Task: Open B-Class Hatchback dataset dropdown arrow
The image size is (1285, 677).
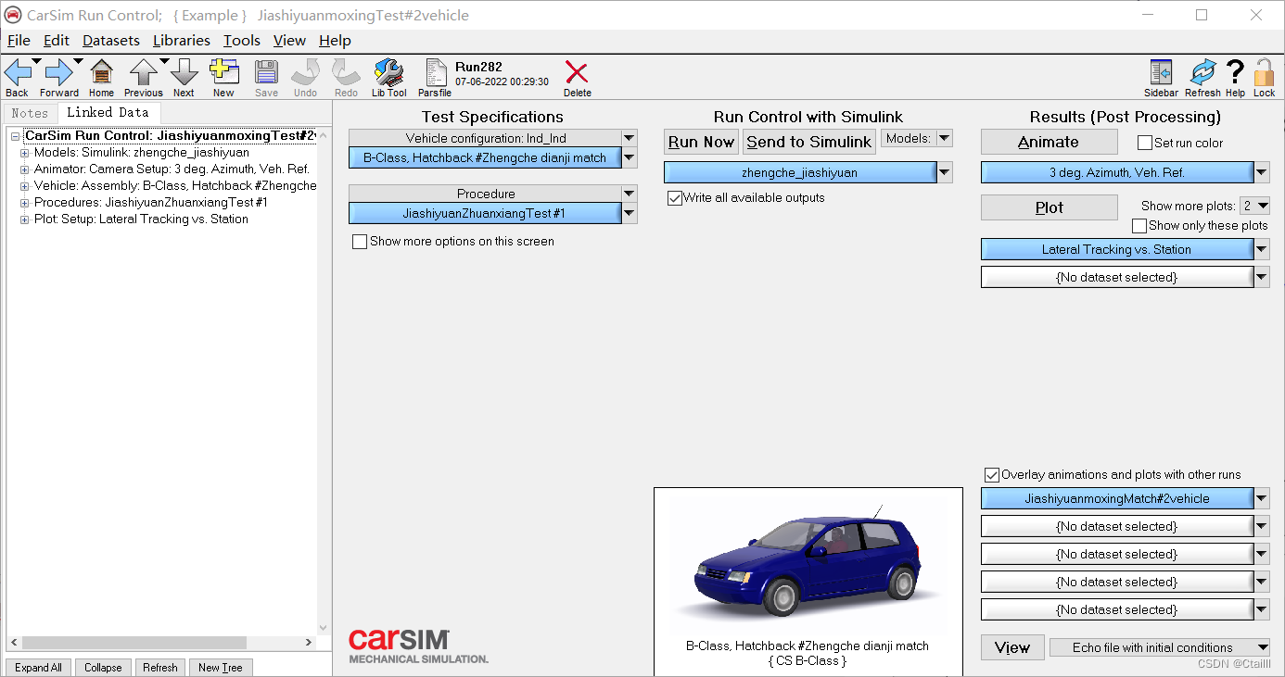Action: coord(630,157)
